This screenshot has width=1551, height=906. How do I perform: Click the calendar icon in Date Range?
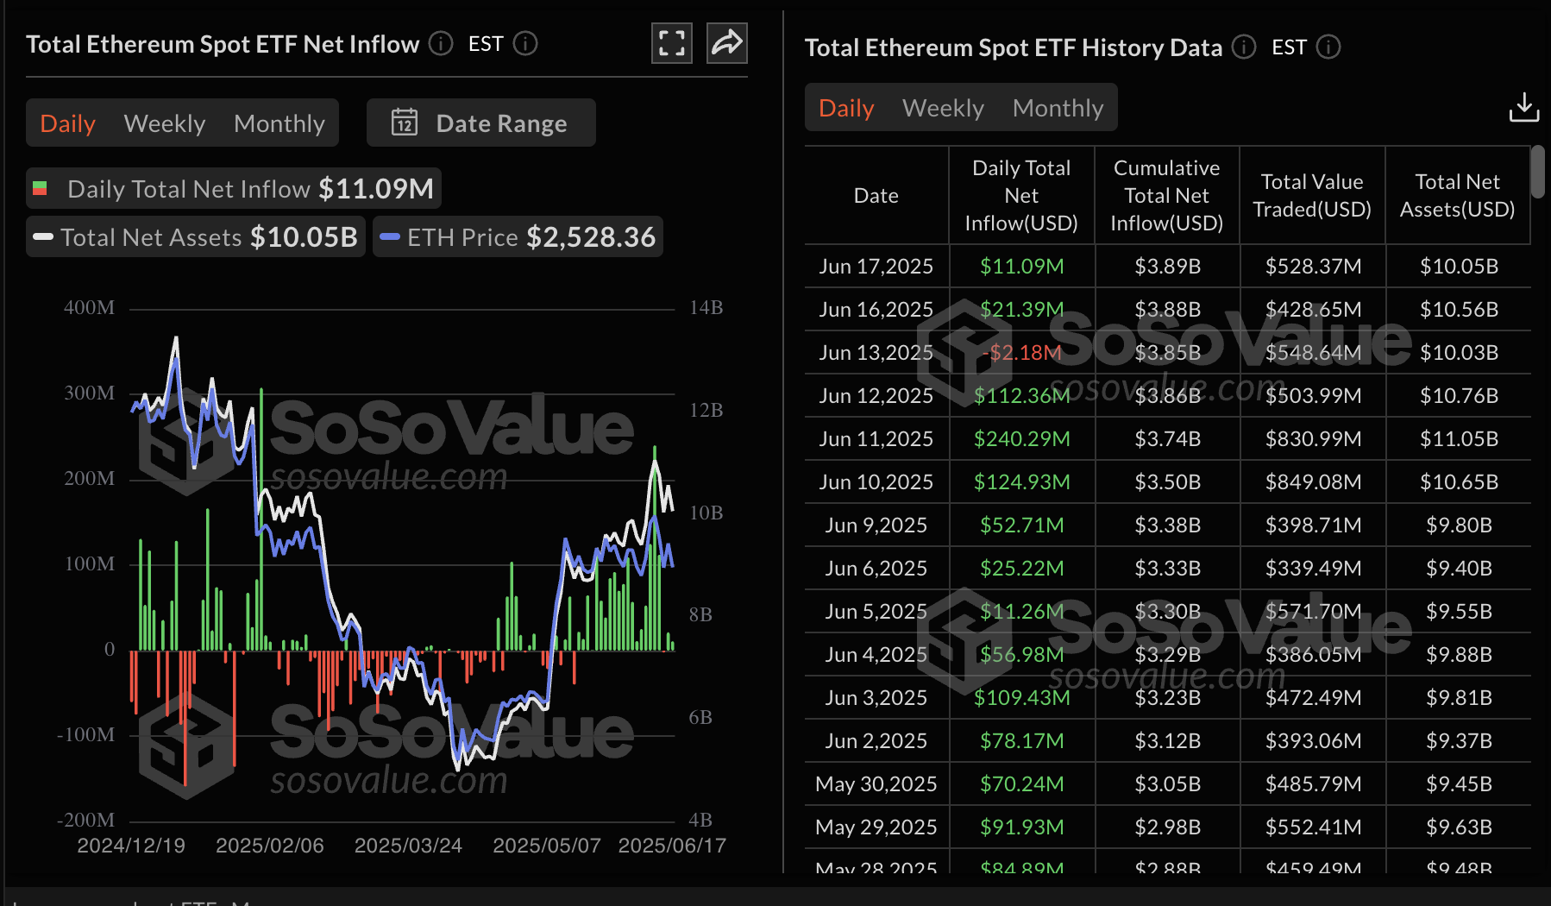point(405,123)
